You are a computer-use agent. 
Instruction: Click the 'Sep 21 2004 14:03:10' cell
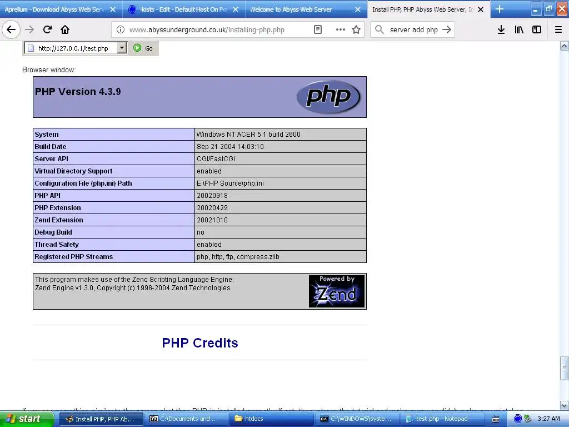pos(281,147)
